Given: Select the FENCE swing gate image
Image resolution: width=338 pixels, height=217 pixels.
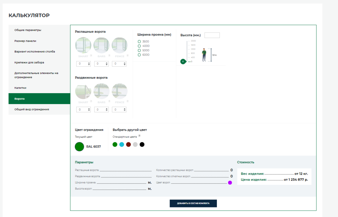Looking at the screenshot, I should point(119,45).
